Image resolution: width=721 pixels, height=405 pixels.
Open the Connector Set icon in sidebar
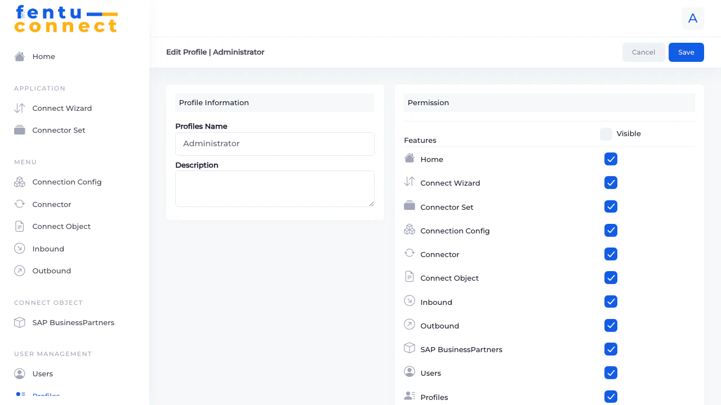[19, 130]
